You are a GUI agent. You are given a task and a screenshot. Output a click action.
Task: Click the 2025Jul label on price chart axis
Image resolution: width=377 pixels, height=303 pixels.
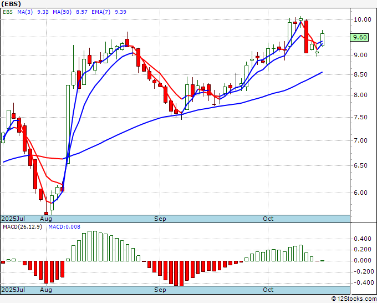tap(13, 219)
